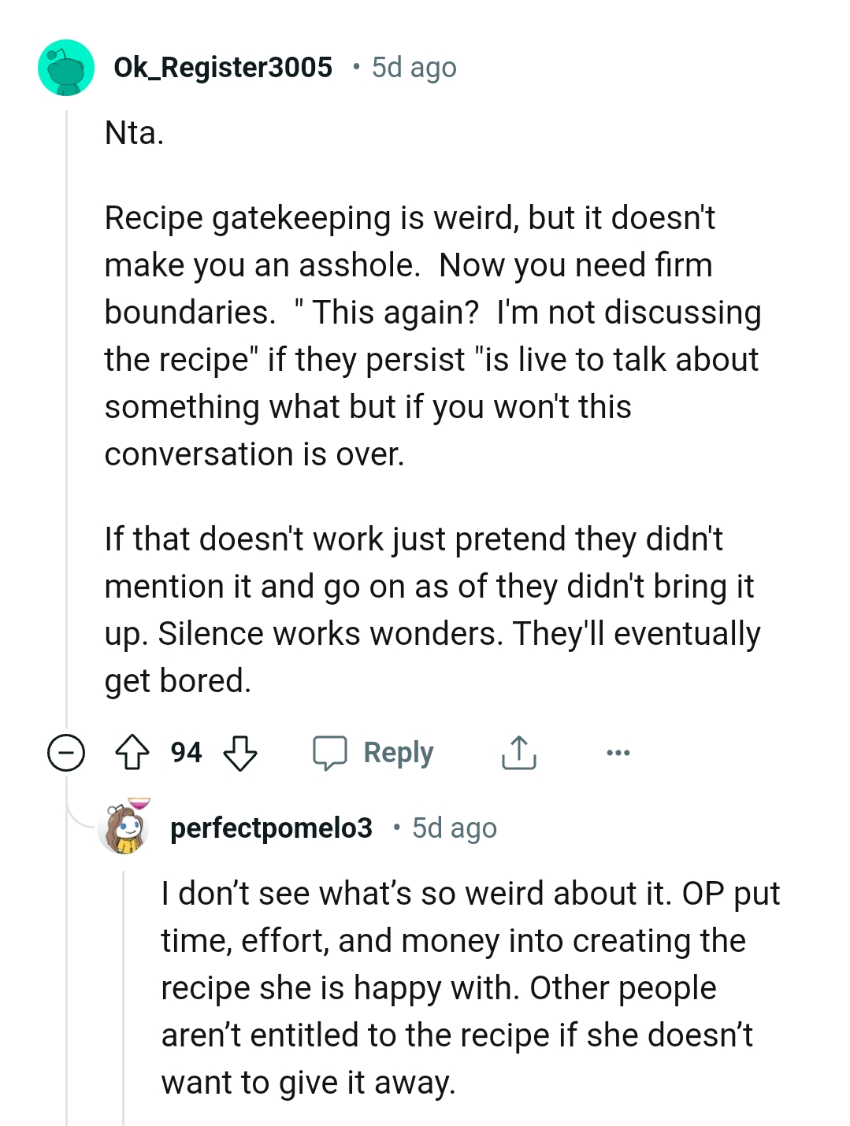Open the share icon on the comment
The image size is (850, 1126).
tap(518, 752)
